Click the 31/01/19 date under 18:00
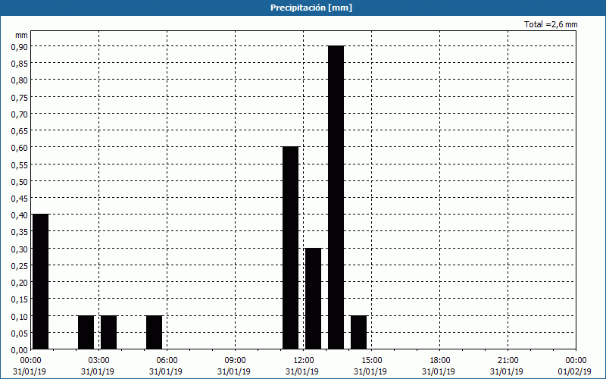Image resolution: width=606 pixels, height=379 pixels. pyautogui.click(x=439, y=371)
